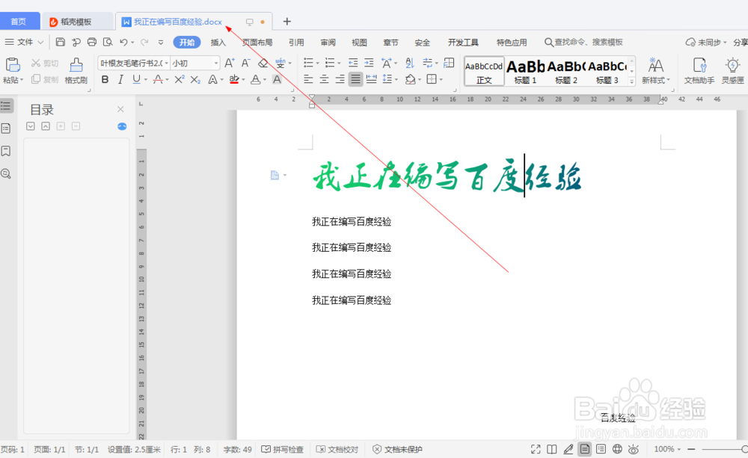Apply the 标题 1 heading style
Viewport: 748px width, 458px height.
click(x=525, y=71)
